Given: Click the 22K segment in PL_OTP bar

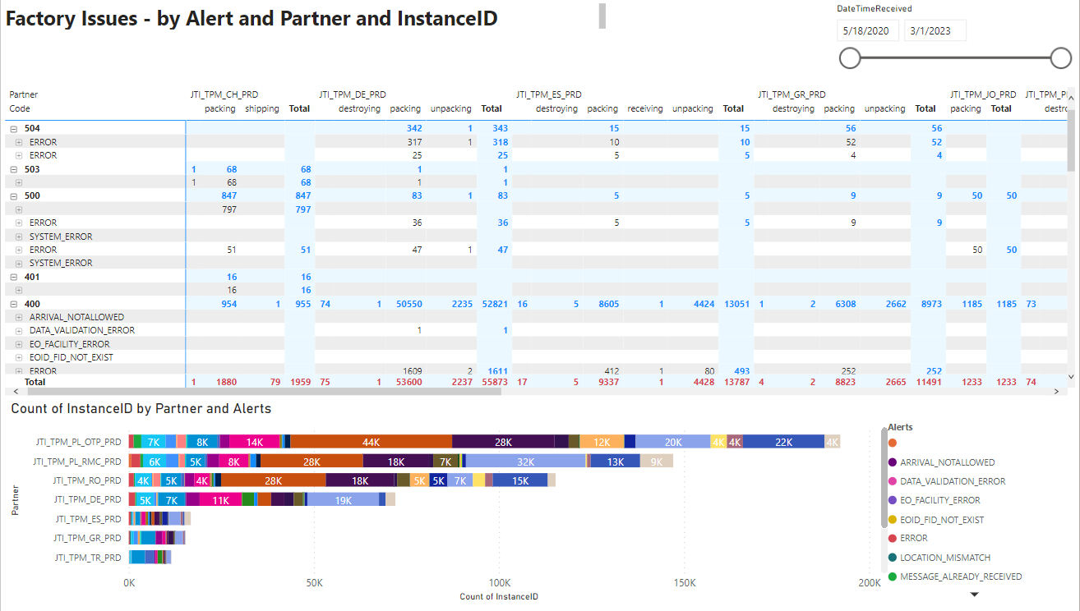Looking at the screenshot, I should [x=783, y=442].
